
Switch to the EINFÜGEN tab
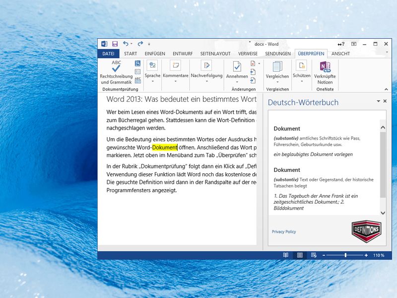[155, 54]
